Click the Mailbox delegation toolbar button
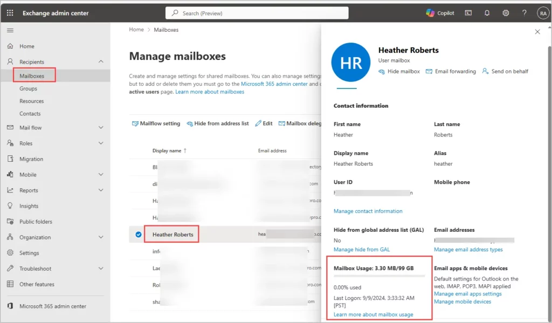This screenshot has height=323, width=552. [300, 123]
